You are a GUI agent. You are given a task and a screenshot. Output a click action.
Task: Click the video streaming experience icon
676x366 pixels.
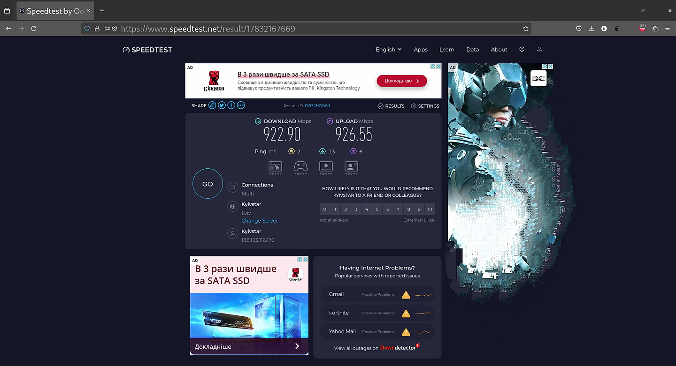coord(326,166)
